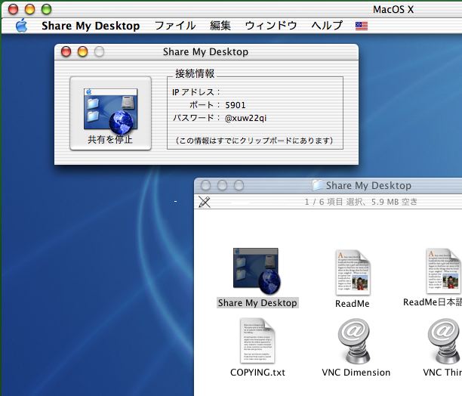Click the 共有を停止 stop sharing button
Screen dimensions: 462x396
tap(110, 113)
